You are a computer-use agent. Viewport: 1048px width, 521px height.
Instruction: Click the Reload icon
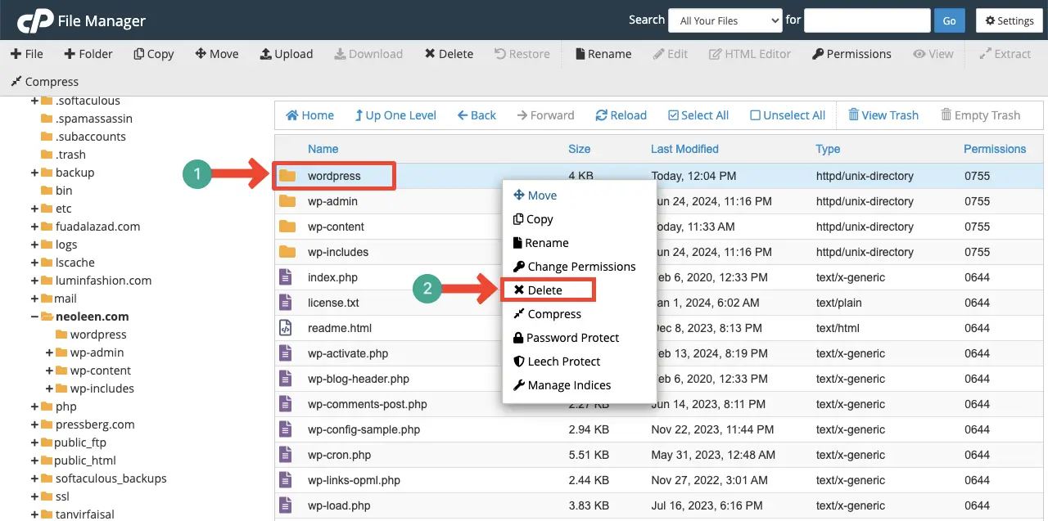click(x=602, y=115)
